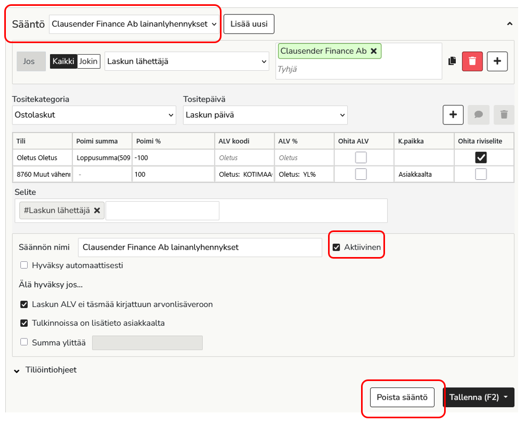This screenshot has height=422, width=524.
Task: Click the Tili column header
Action: pos(43,141)
